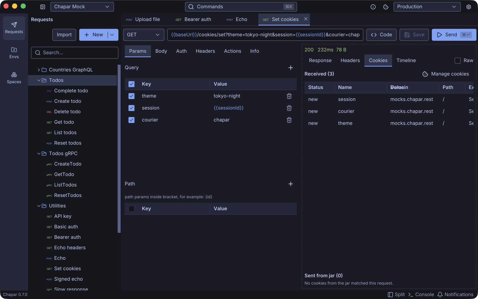Image resolution: width=478 pixels, height=299 pixels.
Task: Enable the Raw checkbox
Action: [457, 60]
